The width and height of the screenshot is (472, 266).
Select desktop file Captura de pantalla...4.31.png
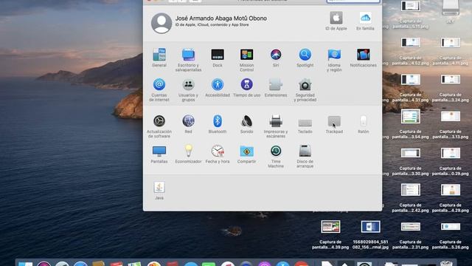coord(411,80)
